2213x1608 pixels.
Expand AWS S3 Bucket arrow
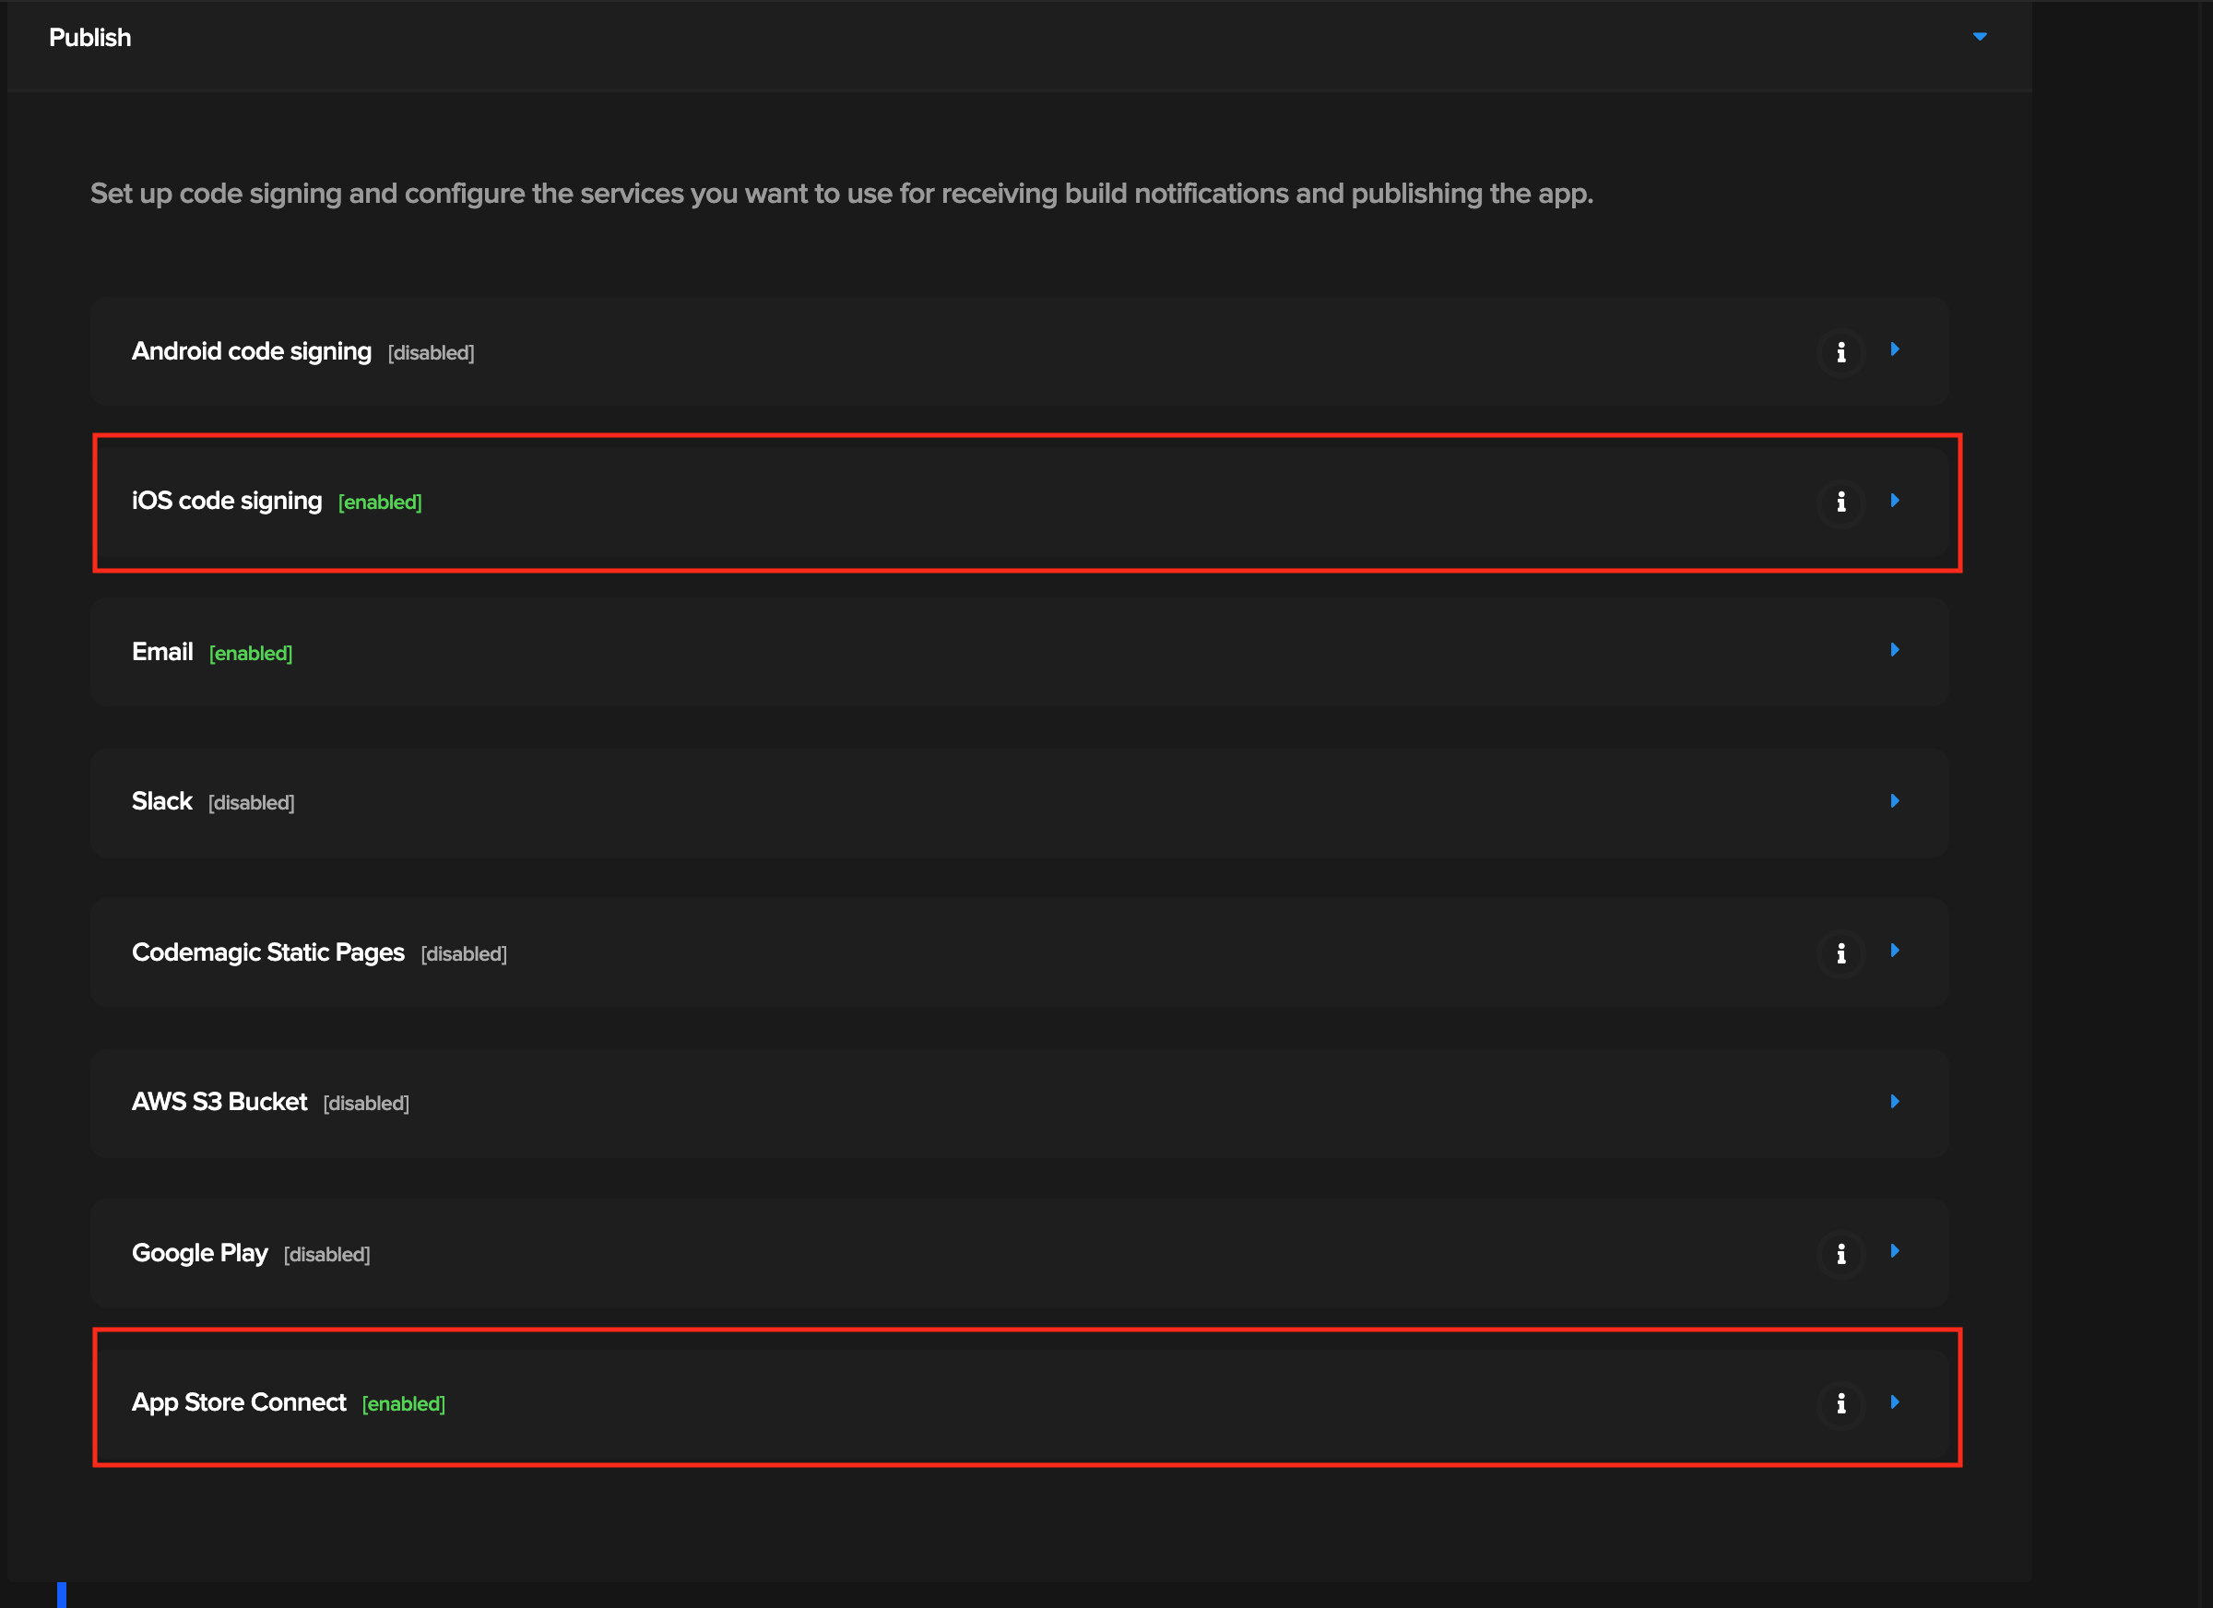point(1894,1102)
